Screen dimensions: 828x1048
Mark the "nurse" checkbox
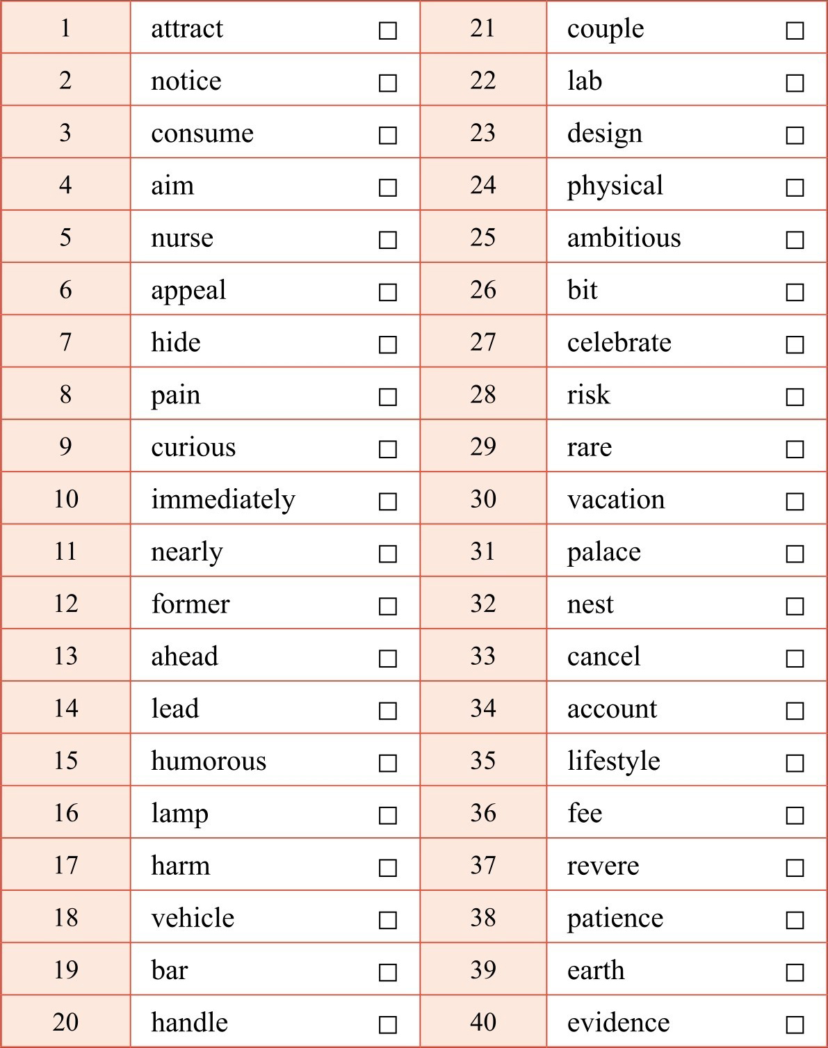pyautogui.click(x=388, y=240)
